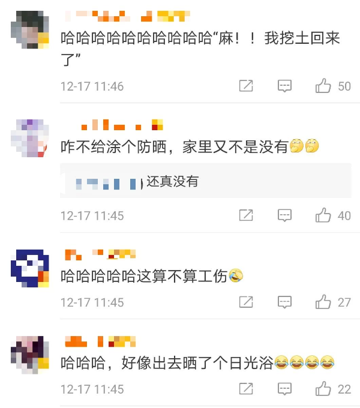Reply to the 这算不算工伤 comment
Viewport: 360px width, 408px height.
click(284, 302)
